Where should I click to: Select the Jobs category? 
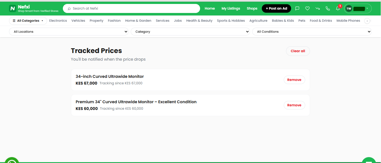[x=178, y=21]
